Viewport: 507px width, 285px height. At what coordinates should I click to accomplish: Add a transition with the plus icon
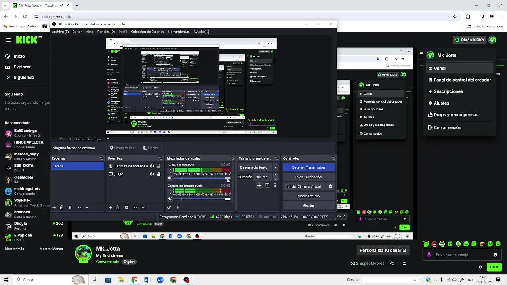[x=259, y=185]
